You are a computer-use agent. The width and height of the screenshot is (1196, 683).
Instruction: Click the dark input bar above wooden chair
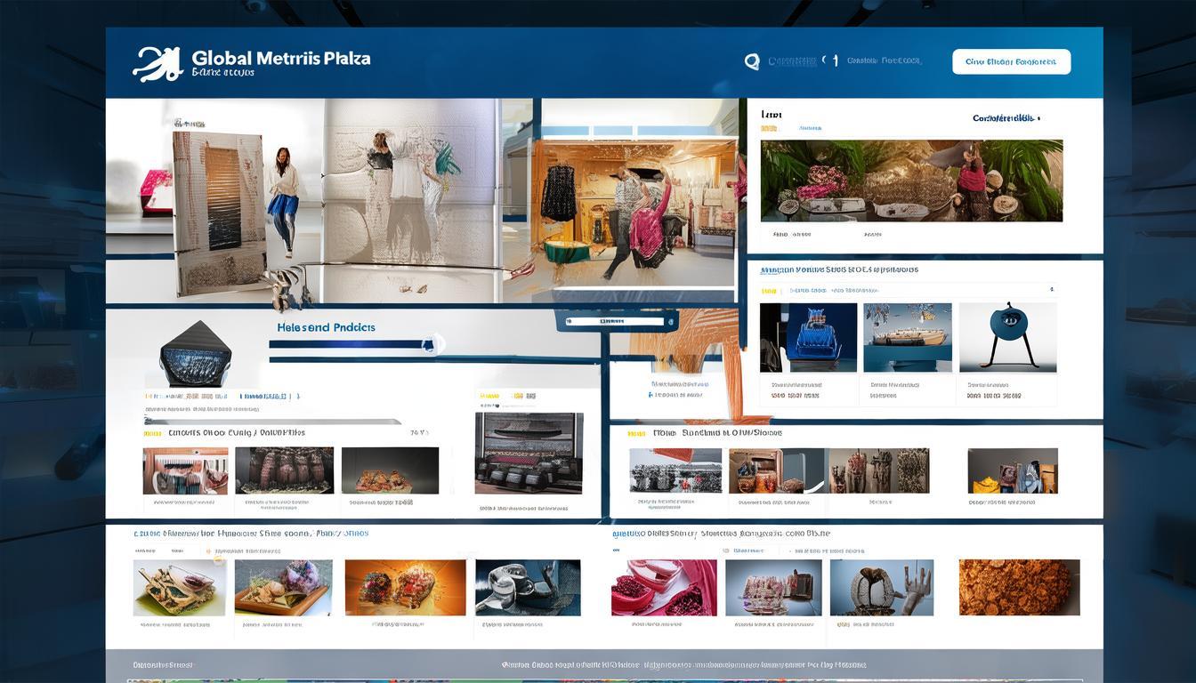617,321
